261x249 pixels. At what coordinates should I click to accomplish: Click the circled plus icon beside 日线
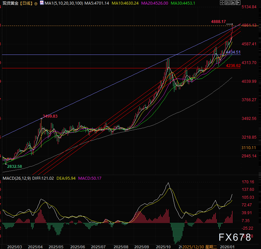pyautogui.click(x=36, y=4)
